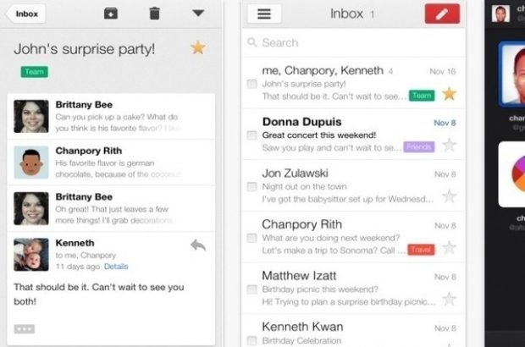525x347 pixels.
Task: Expand the quoted text ellipsis in Kenneth's message
Action: pyautogui.click(x=25, y=328)
